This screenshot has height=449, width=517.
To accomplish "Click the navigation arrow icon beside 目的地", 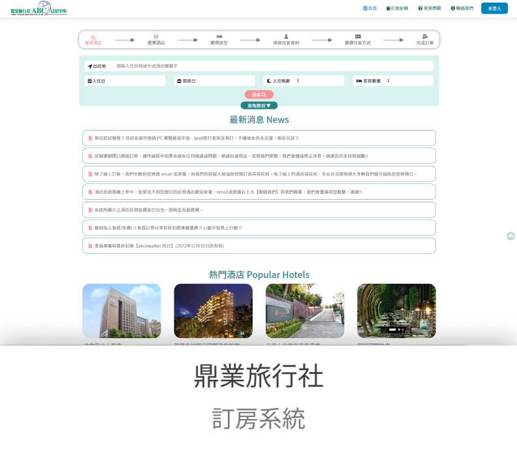I will (x=90, y=67).
